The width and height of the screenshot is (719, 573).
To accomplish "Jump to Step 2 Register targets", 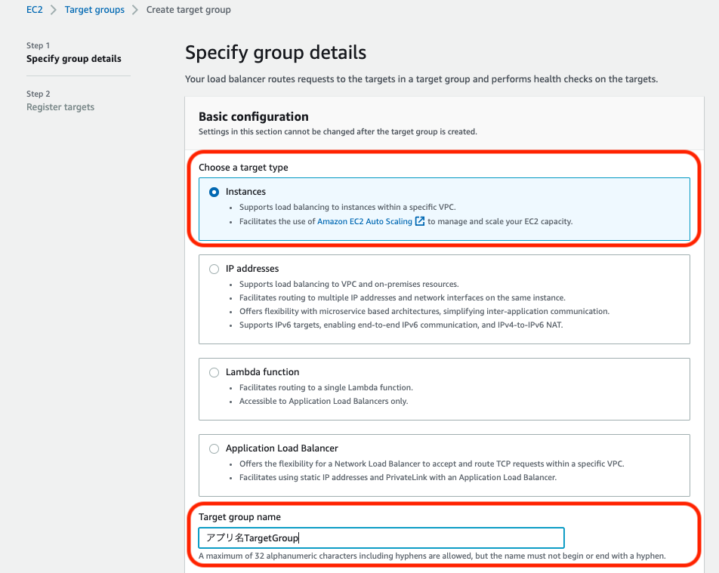I will click(x=60, y=107).
